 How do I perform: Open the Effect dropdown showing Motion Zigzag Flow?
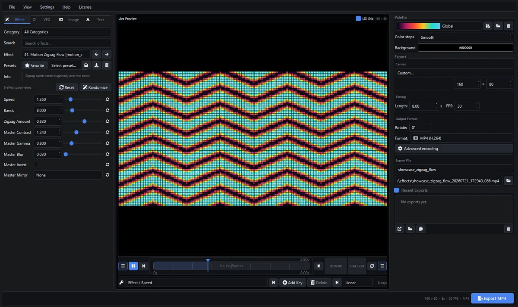point(56,54)
